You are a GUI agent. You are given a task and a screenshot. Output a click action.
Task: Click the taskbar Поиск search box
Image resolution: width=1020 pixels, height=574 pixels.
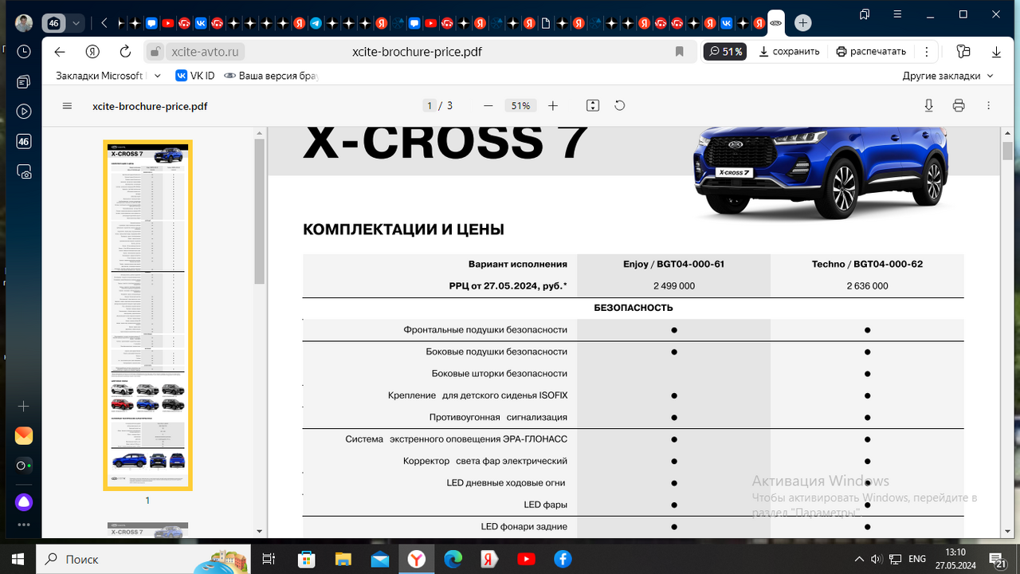[x=143, y=559]
